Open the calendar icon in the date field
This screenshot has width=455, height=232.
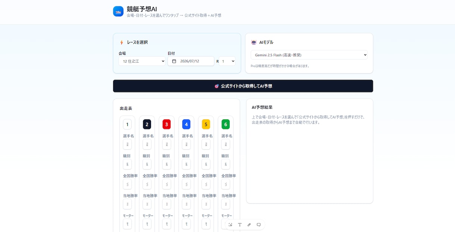click(x=174, y=61)
